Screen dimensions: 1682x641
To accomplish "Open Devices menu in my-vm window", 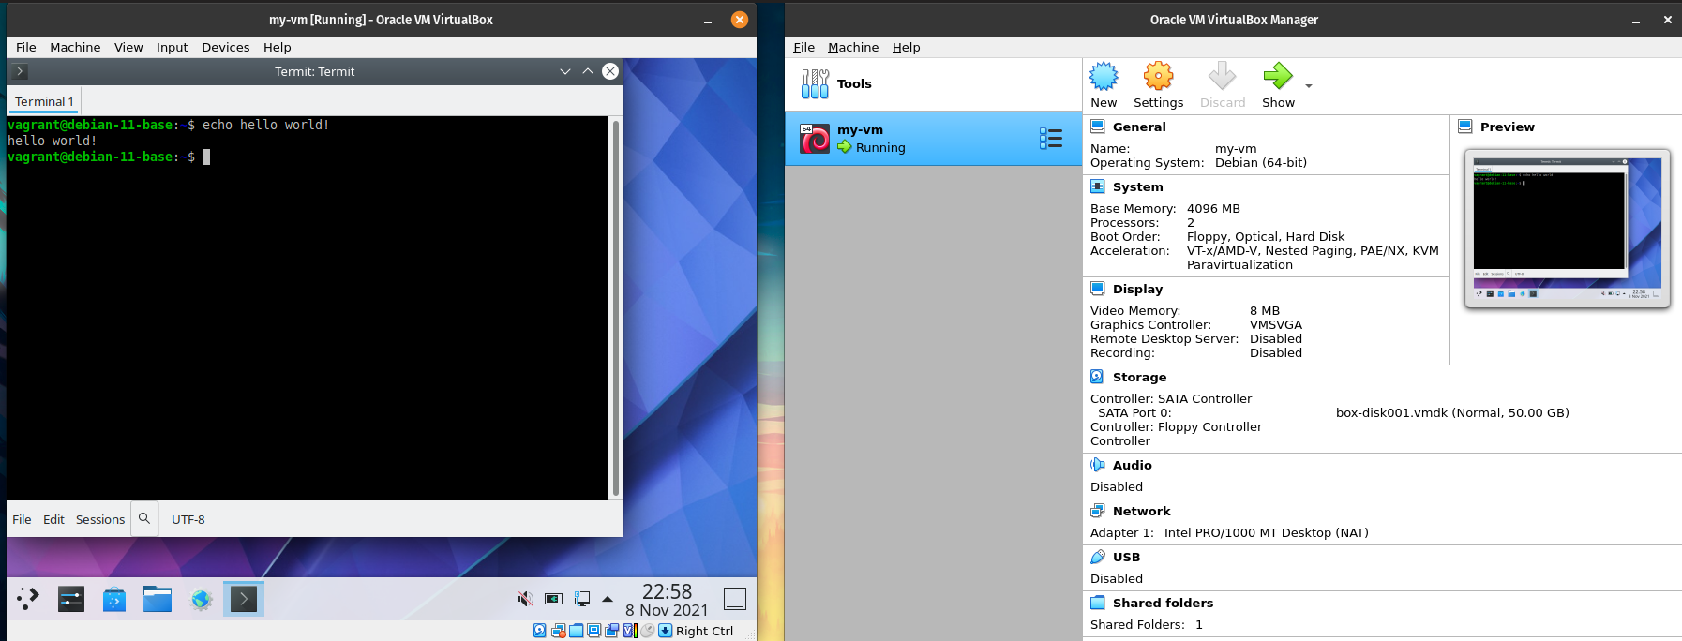I will [x=225, y=47].
